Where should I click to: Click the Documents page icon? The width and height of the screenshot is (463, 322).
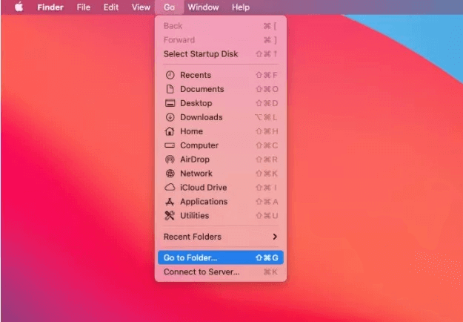[x=170, y=89]
